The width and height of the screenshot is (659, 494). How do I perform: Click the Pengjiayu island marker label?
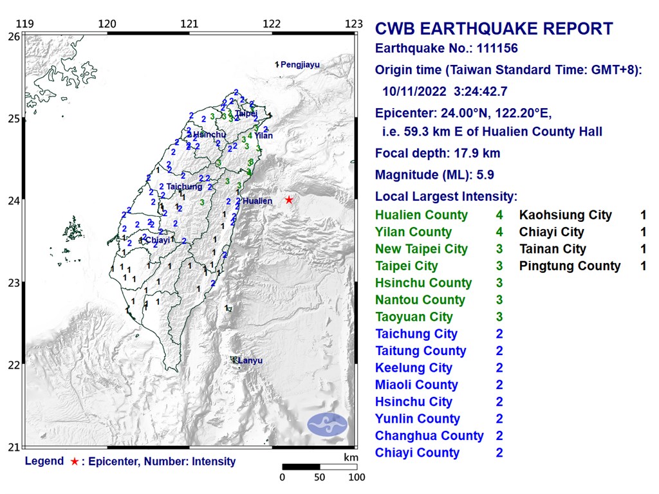(300, 65)
